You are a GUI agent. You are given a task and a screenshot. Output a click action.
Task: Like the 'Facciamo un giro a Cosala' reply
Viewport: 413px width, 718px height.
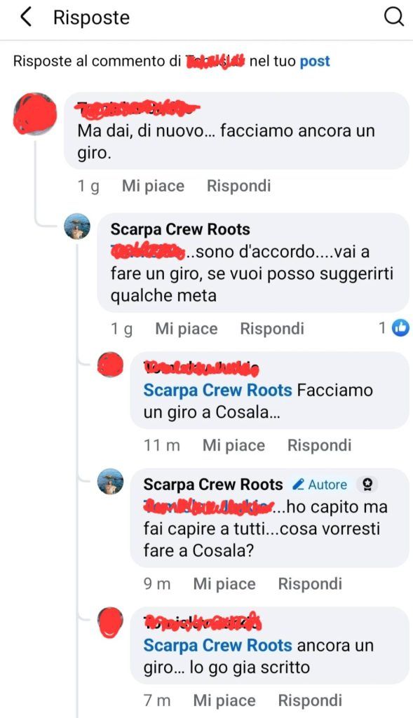[233, 445]
